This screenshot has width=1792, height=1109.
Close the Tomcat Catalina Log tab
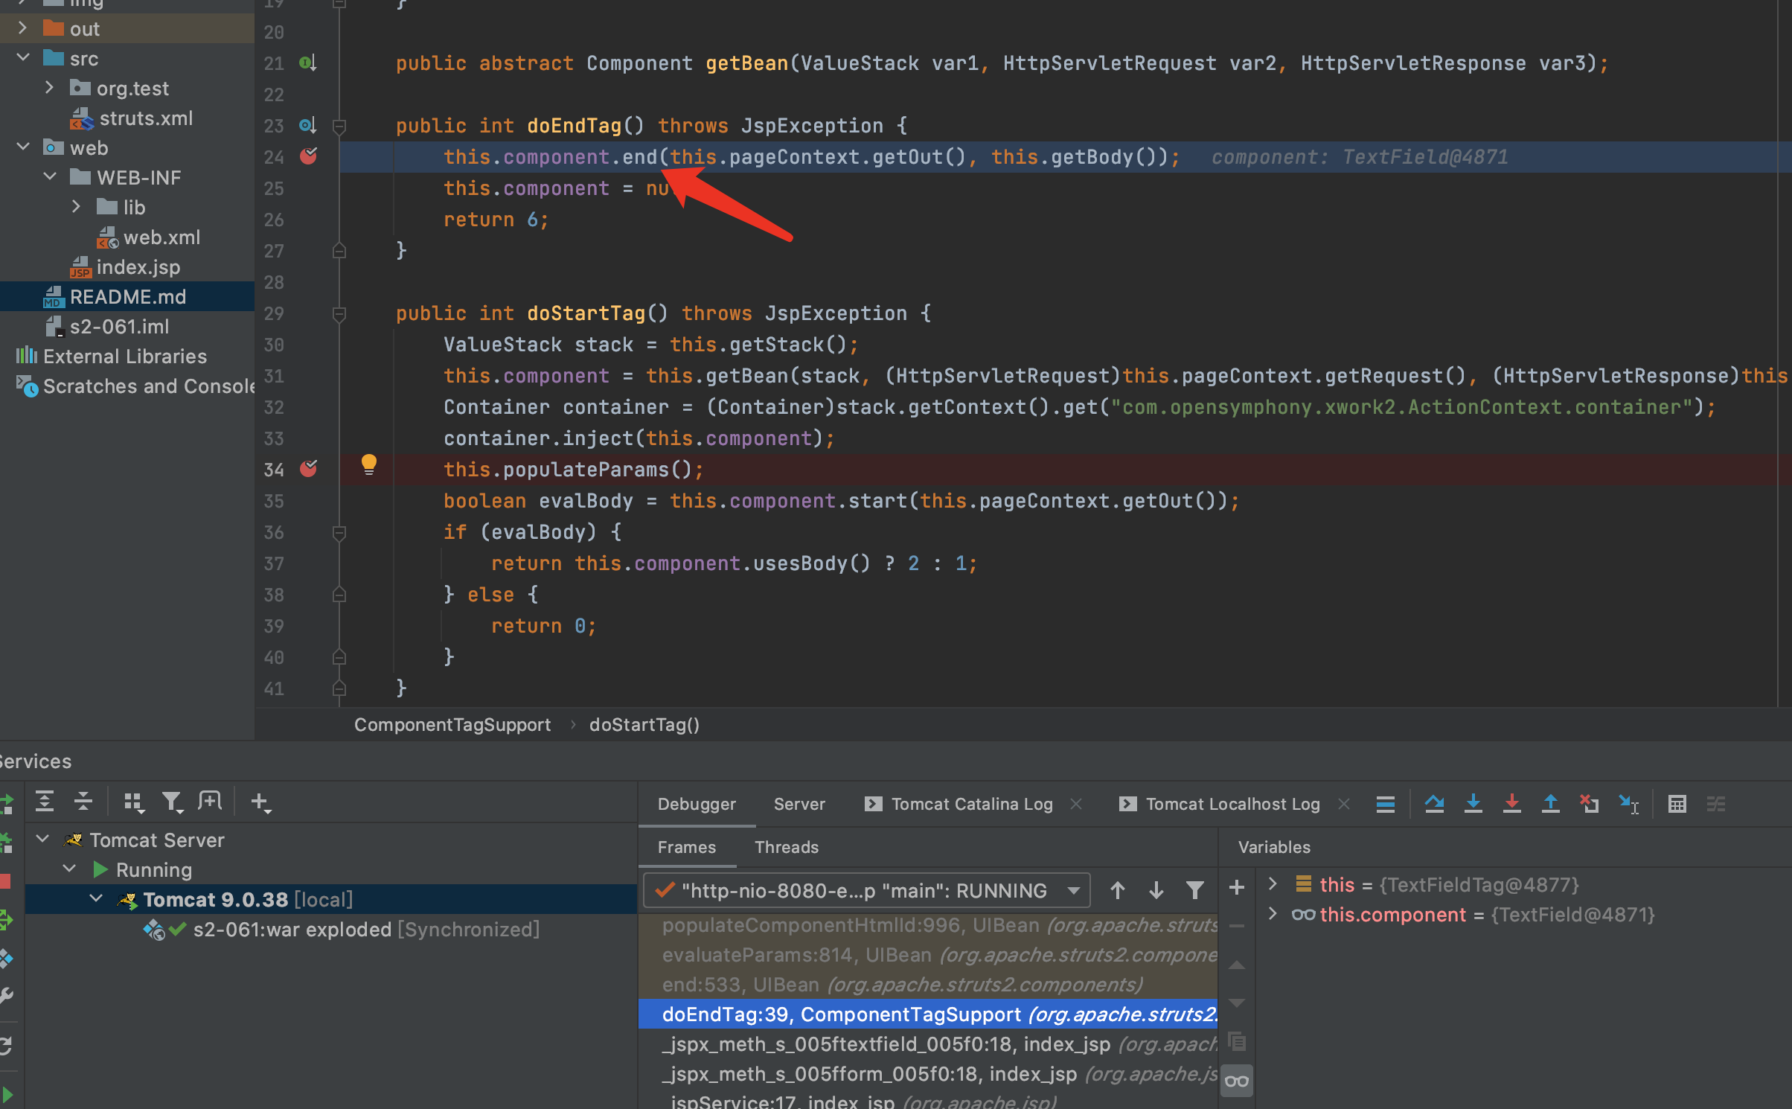tap(1076, 804)
